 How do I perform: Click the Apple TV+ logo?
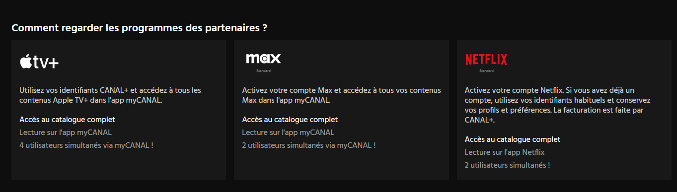39,62
